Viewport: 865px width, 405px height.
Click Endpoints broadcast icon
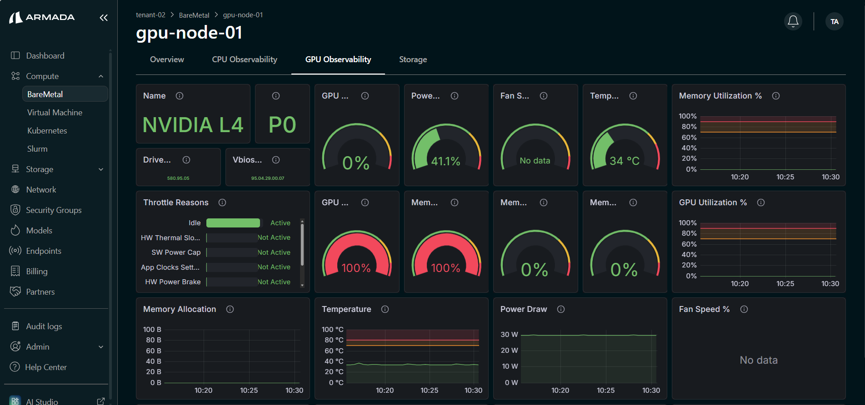tap(15, 251)
